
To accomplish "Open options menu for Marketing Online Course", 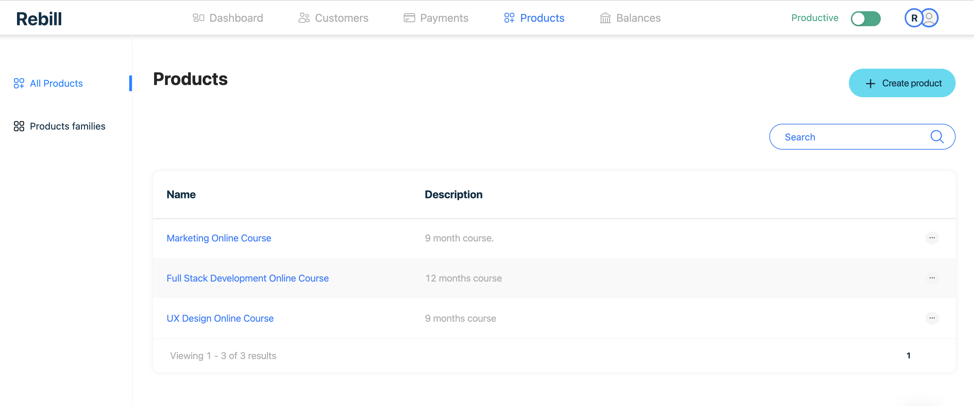I will click(x=931, y=238).
